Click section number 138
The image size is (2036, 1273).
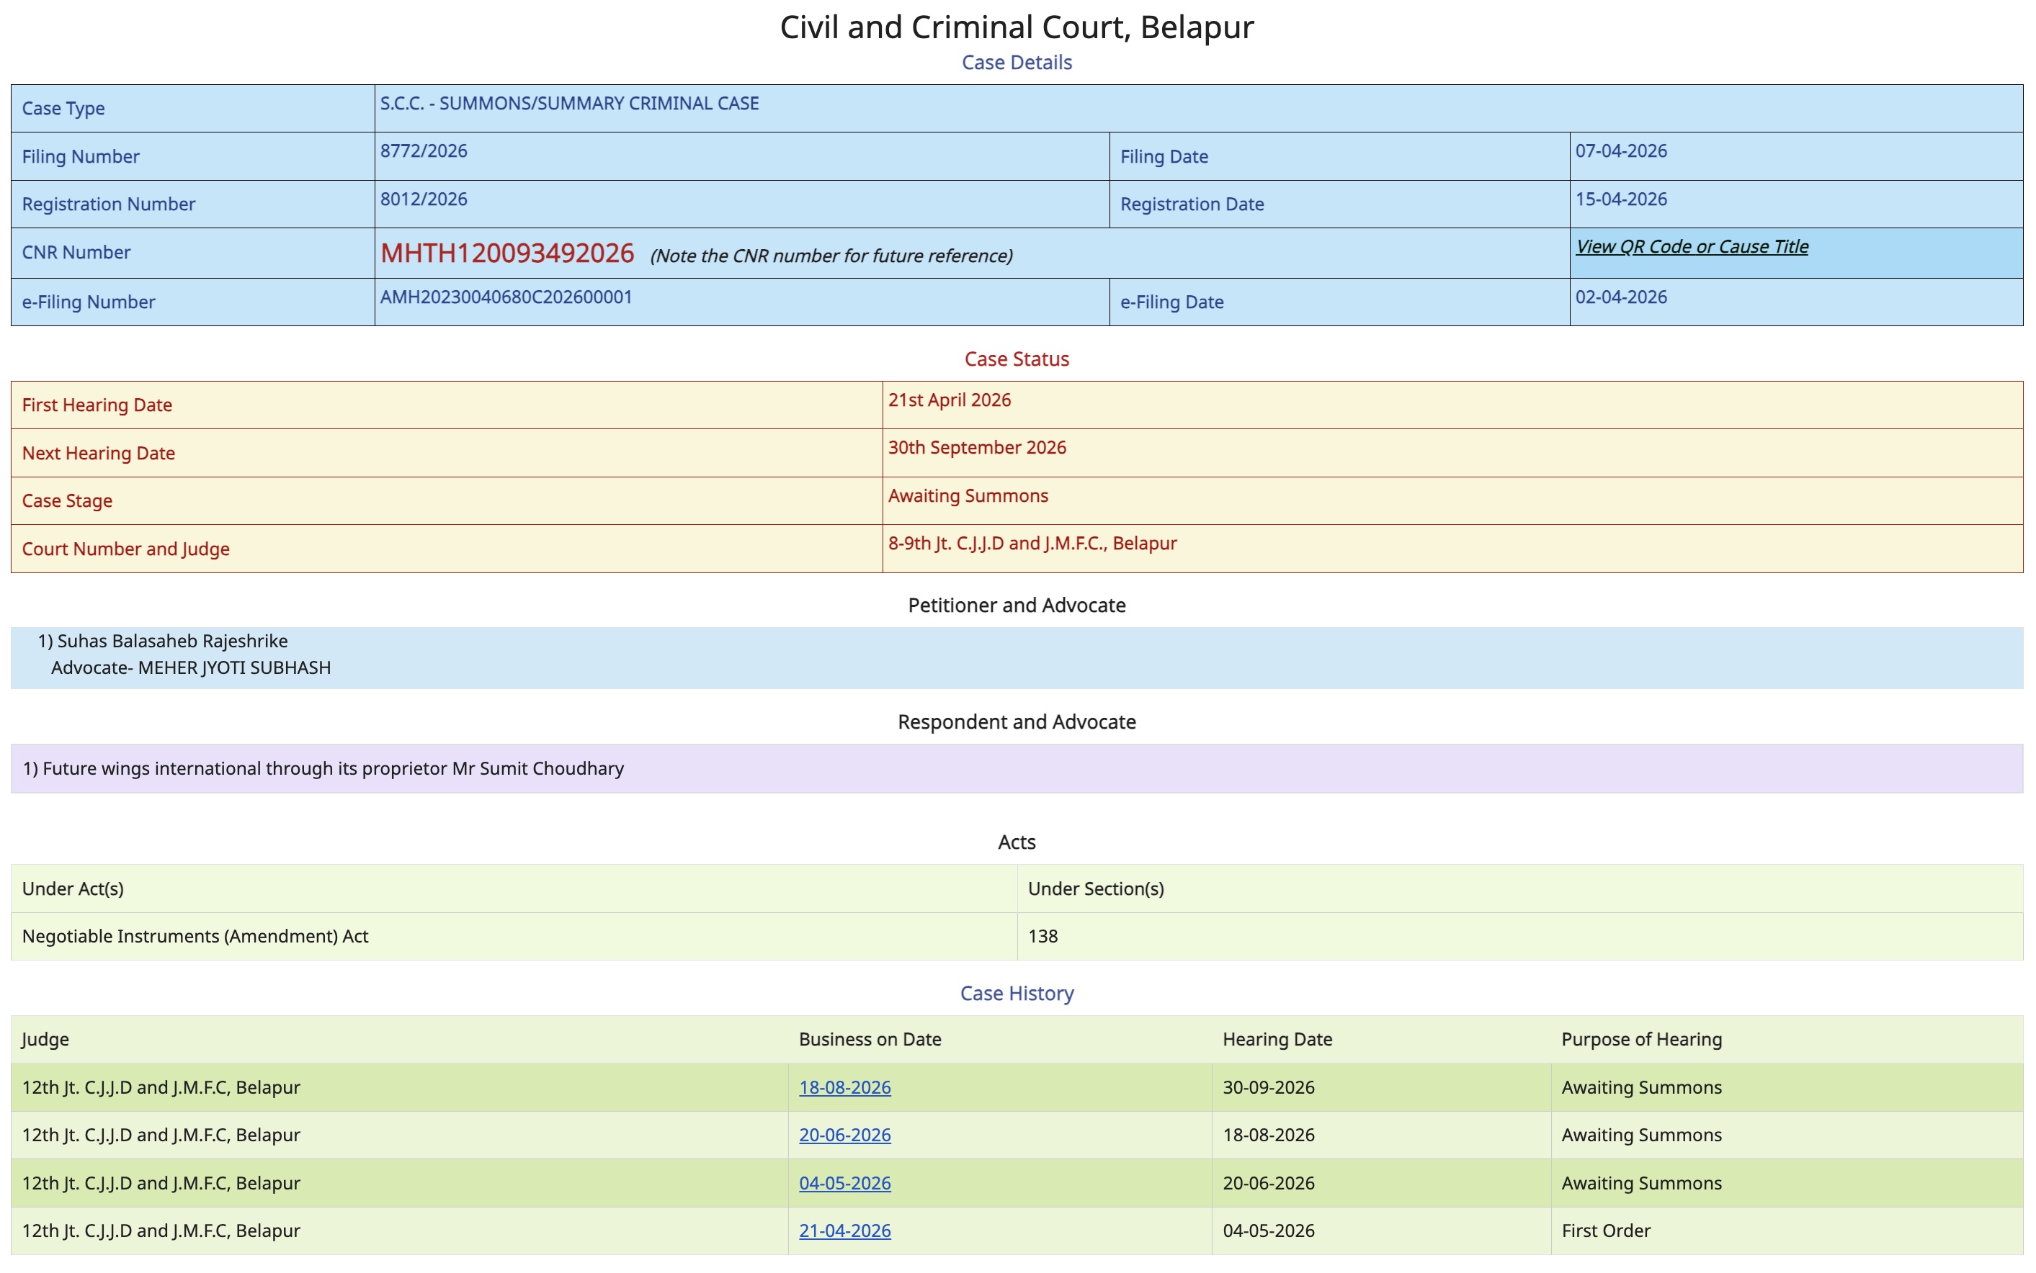click(x=1042, y=936)
